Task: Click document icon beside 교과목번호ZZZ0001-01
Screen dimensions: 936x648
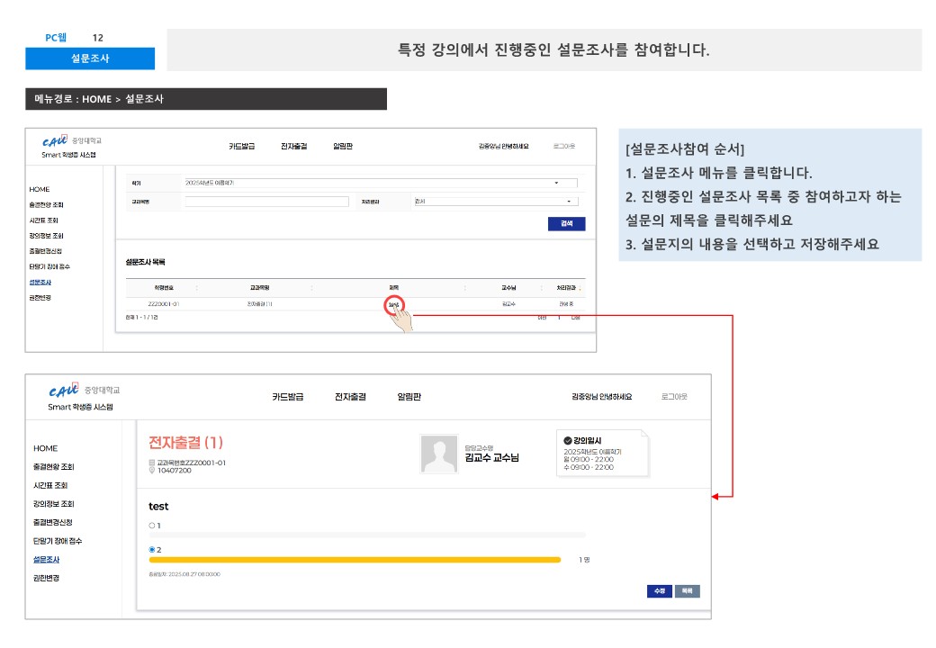Action: tap(151, 463)
